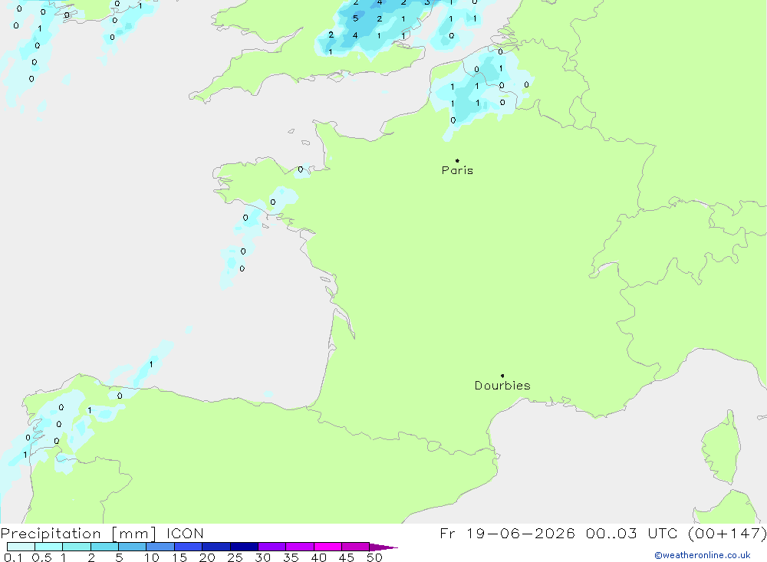Viewport: 767px width, 562px height.
Task: Click the purple arrow at legend end
Action: (383, 547)
